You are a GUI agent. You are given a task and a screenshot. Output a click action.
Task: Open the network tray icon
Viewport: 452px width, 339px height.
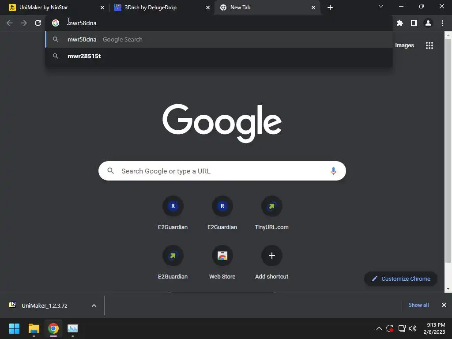tap(402, 328)
